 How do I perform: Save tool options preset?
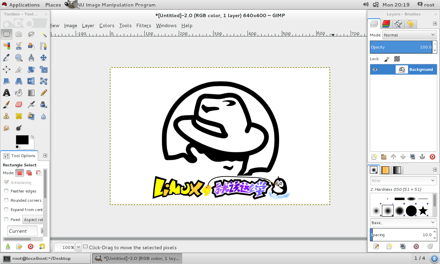pyautogui.click(x=8, y=246)
